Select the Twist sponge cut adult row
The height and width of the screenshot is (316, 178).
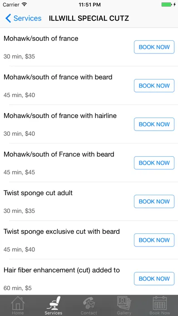click(x=89, y=201)
